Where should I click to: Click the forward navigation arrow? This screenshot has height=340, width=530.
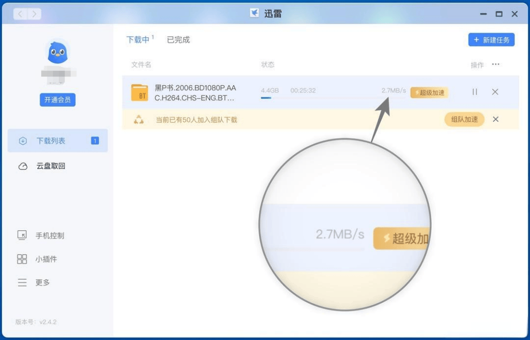34,14
